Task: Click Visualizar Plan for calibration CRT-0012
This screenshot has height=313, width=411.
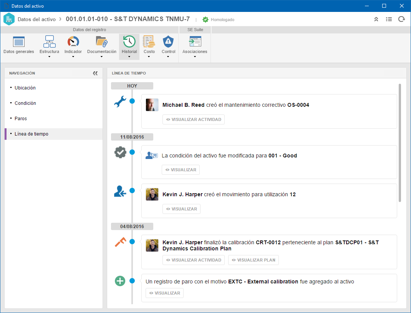Action: tap(254, 260)
